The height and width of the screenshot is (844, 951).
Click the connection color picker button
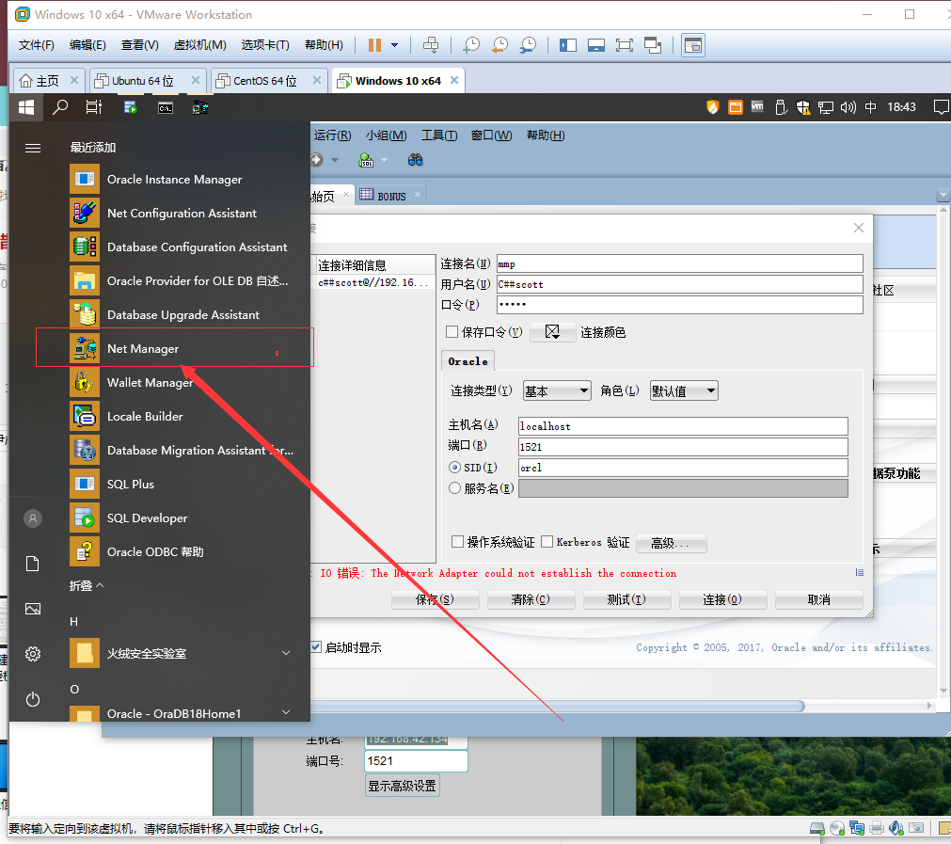[552, 332]
